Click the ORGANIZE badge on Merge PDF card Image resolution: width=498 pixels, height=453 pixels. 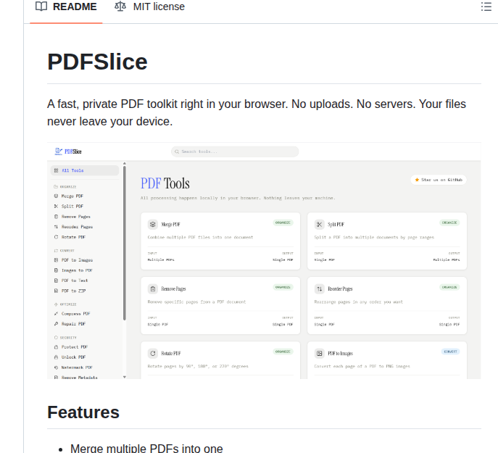[283, 223]
